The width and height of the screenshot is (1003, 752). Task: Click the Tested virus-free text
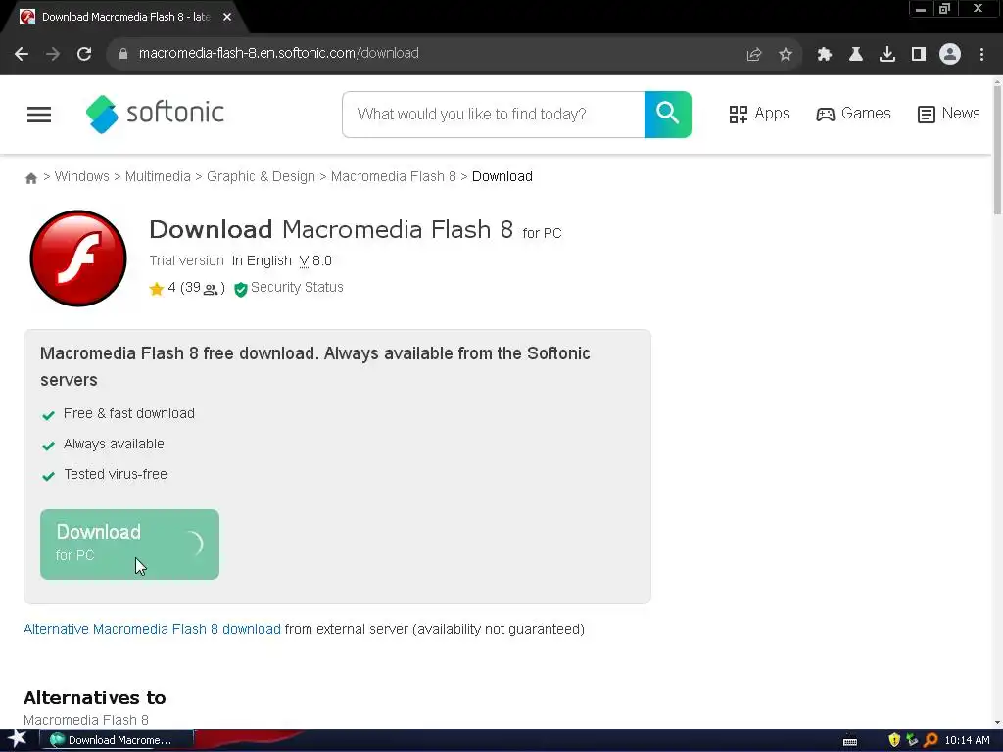pos(116,475)
